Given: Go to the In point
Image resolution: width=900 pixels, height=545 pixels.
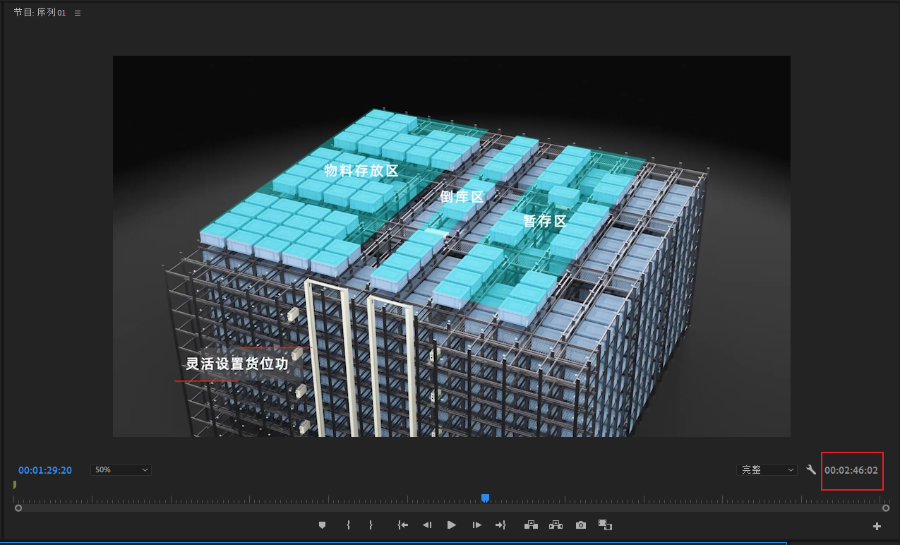Looking at the screenshot, I should point(403,525).
